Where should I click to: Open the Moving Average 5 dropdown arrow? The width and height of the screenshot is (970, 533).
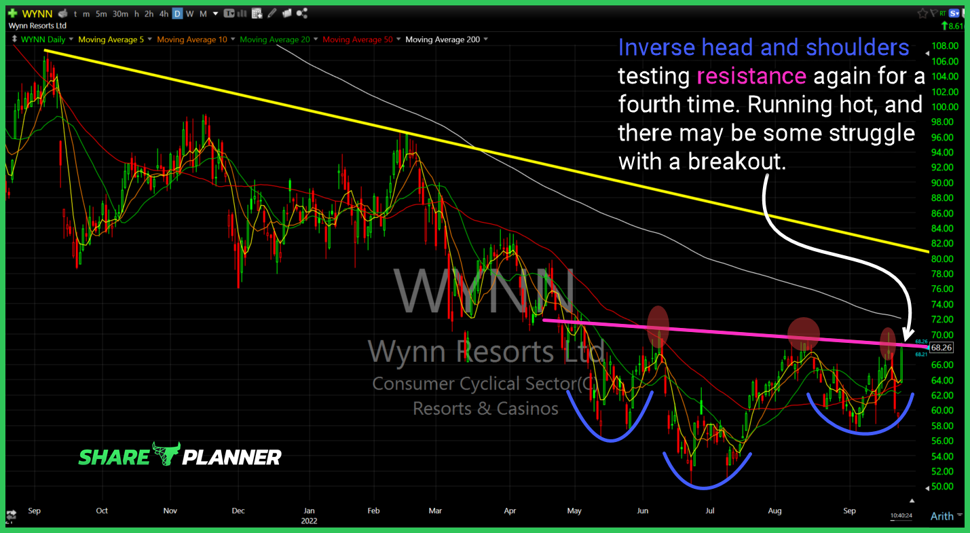coord(149,39)
